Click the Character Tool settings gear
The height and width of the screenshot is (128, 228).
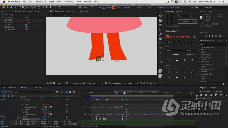(195, 42)
